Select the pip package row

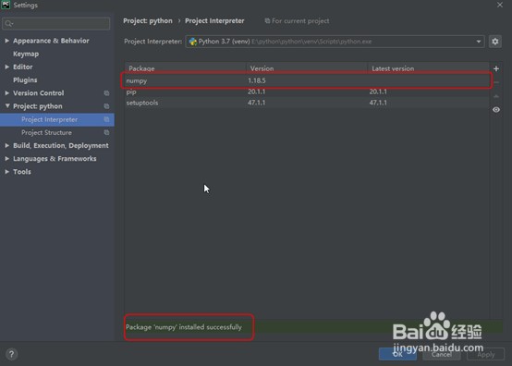tap(307, 91)
